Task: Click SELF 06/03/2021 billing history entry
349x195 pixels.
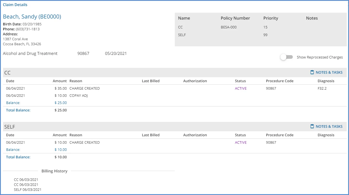Action: click(28, 190)
